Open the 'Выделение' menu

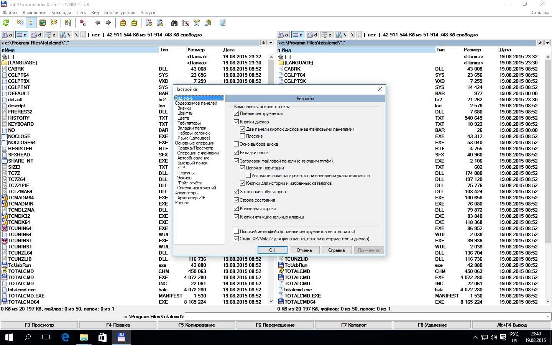[x=34, y=13]
